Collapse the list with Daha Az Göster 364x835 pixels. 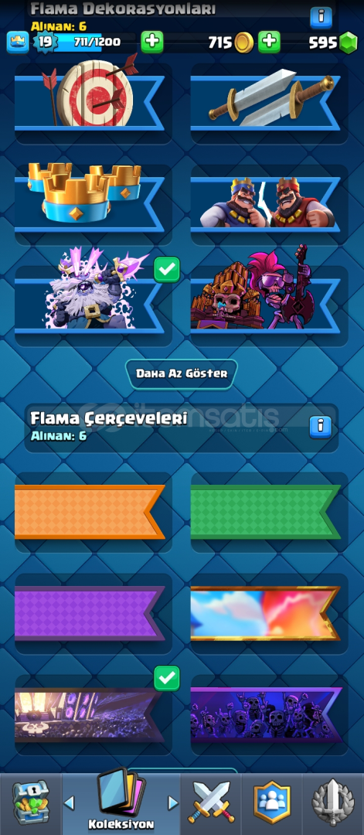[x=182, y=373]
